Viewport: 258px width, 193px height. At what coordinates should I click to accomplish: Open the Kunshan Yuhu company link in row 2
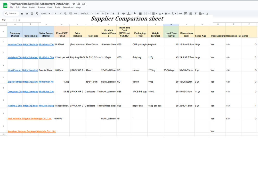15,45
